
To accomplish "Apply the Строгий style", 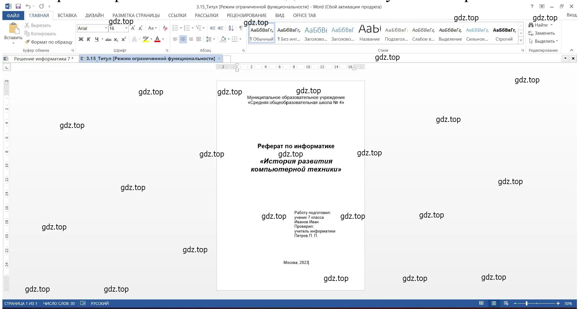I will click(504, 34).
